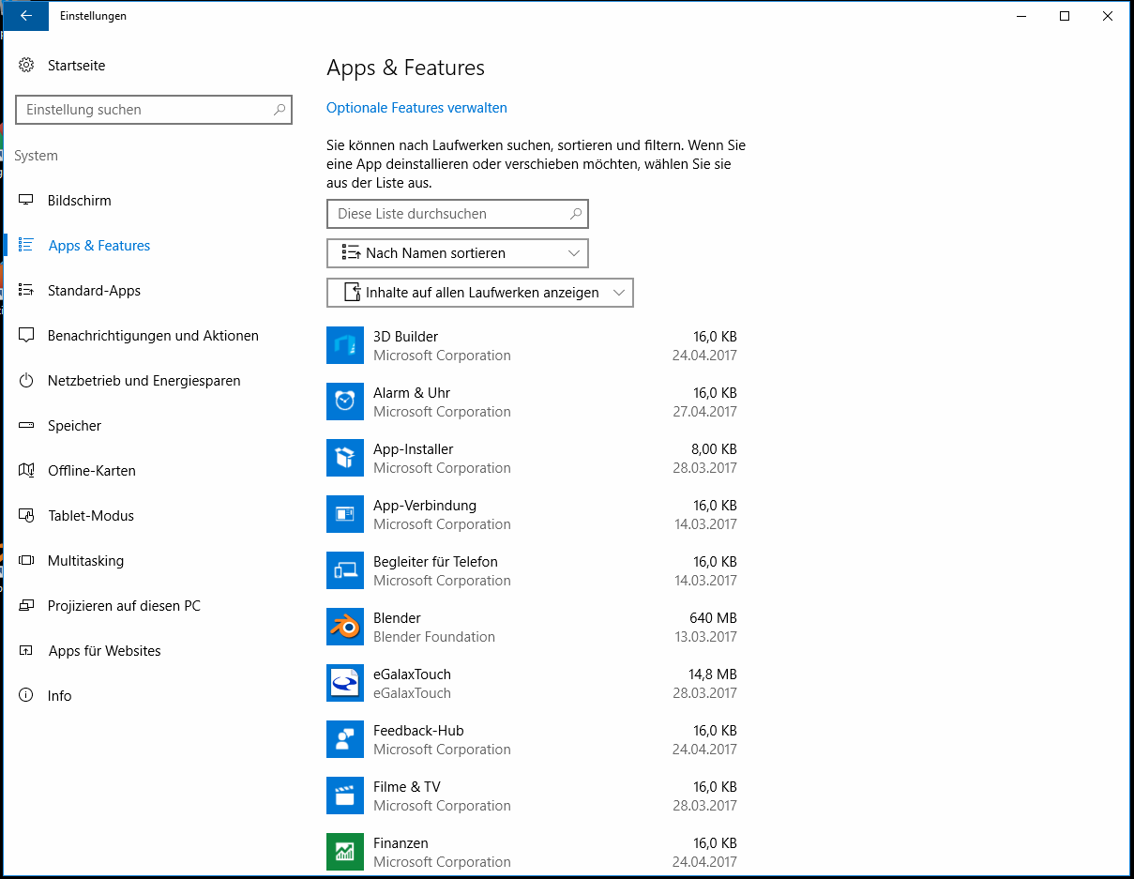Click the Netzbetrieb power icon

27,381
